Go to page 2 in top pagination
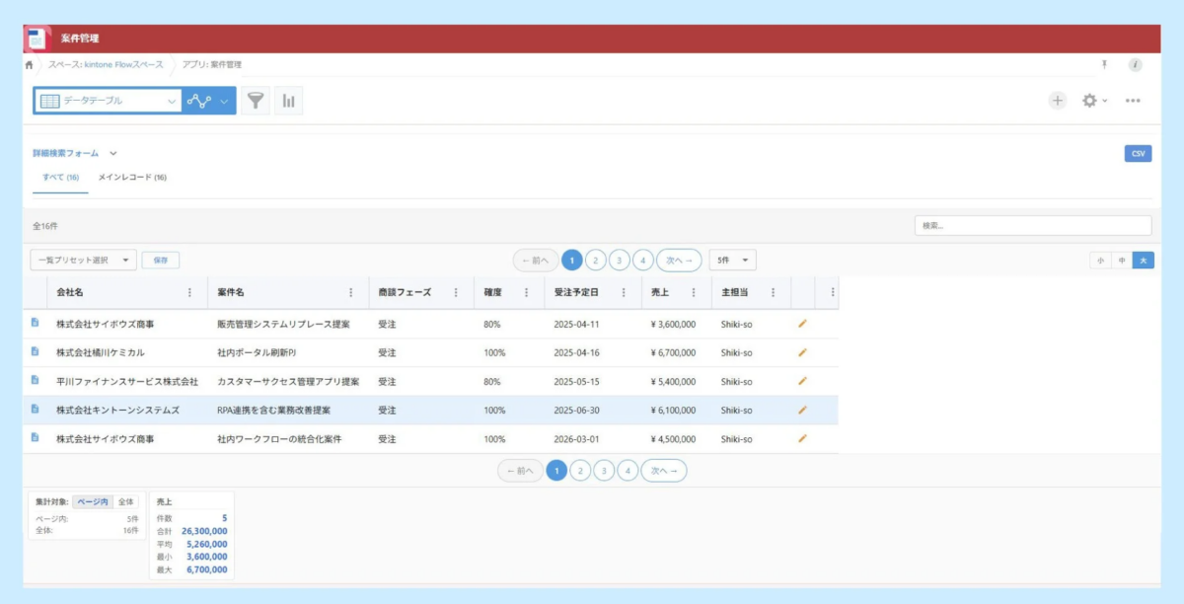Image resolution: width=1184 pixels, height=604 pixels. pyautogui.click(x=596, y=261)
